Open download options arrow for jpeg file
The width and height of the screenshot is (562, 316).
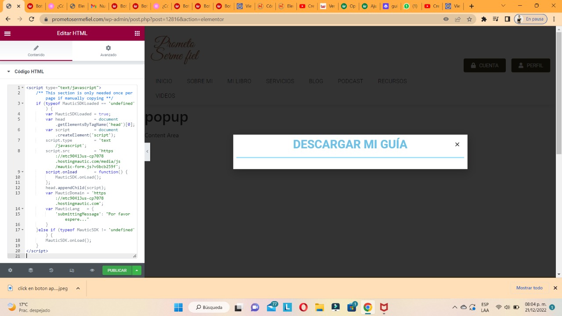(x=78, y=288)
